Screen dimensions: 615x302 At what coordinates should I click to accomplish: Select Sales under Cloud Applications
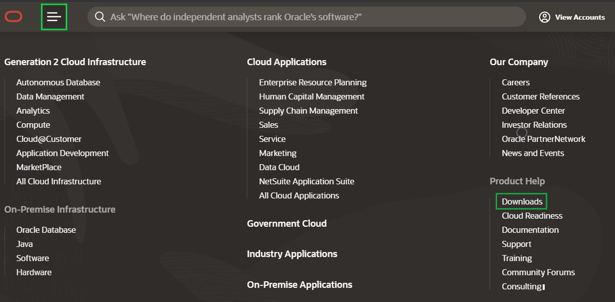click(269, 125)
